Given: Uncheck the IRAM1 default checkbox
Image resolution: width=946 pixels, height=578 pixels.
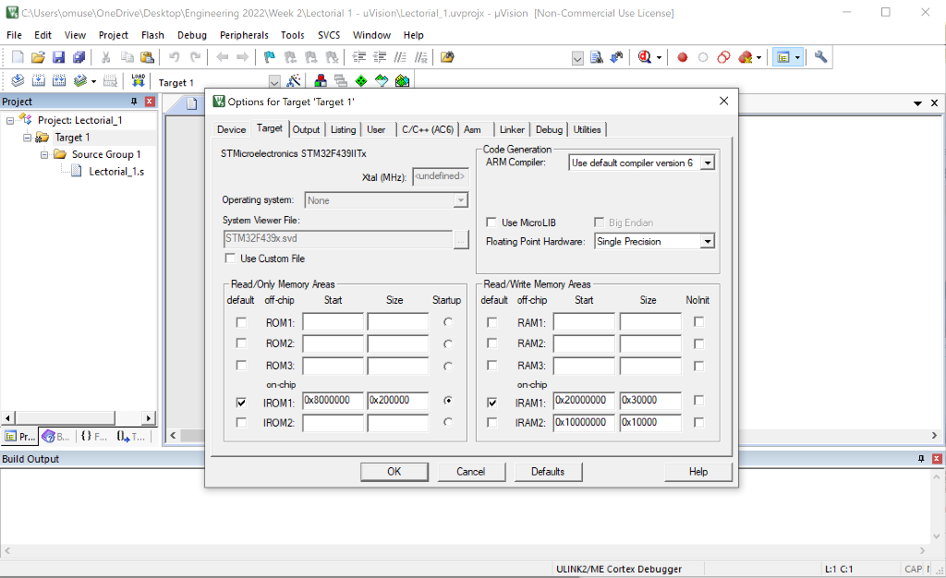Looking at the screenshot, I should (x=492, y=402).
